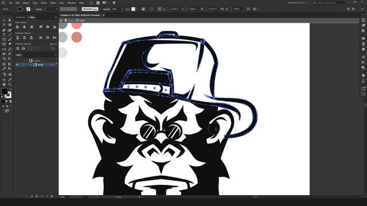The width and height of the screenshot is (367, 206).
Task: Select the Eyedropper tool
Action: pos(4,69)
